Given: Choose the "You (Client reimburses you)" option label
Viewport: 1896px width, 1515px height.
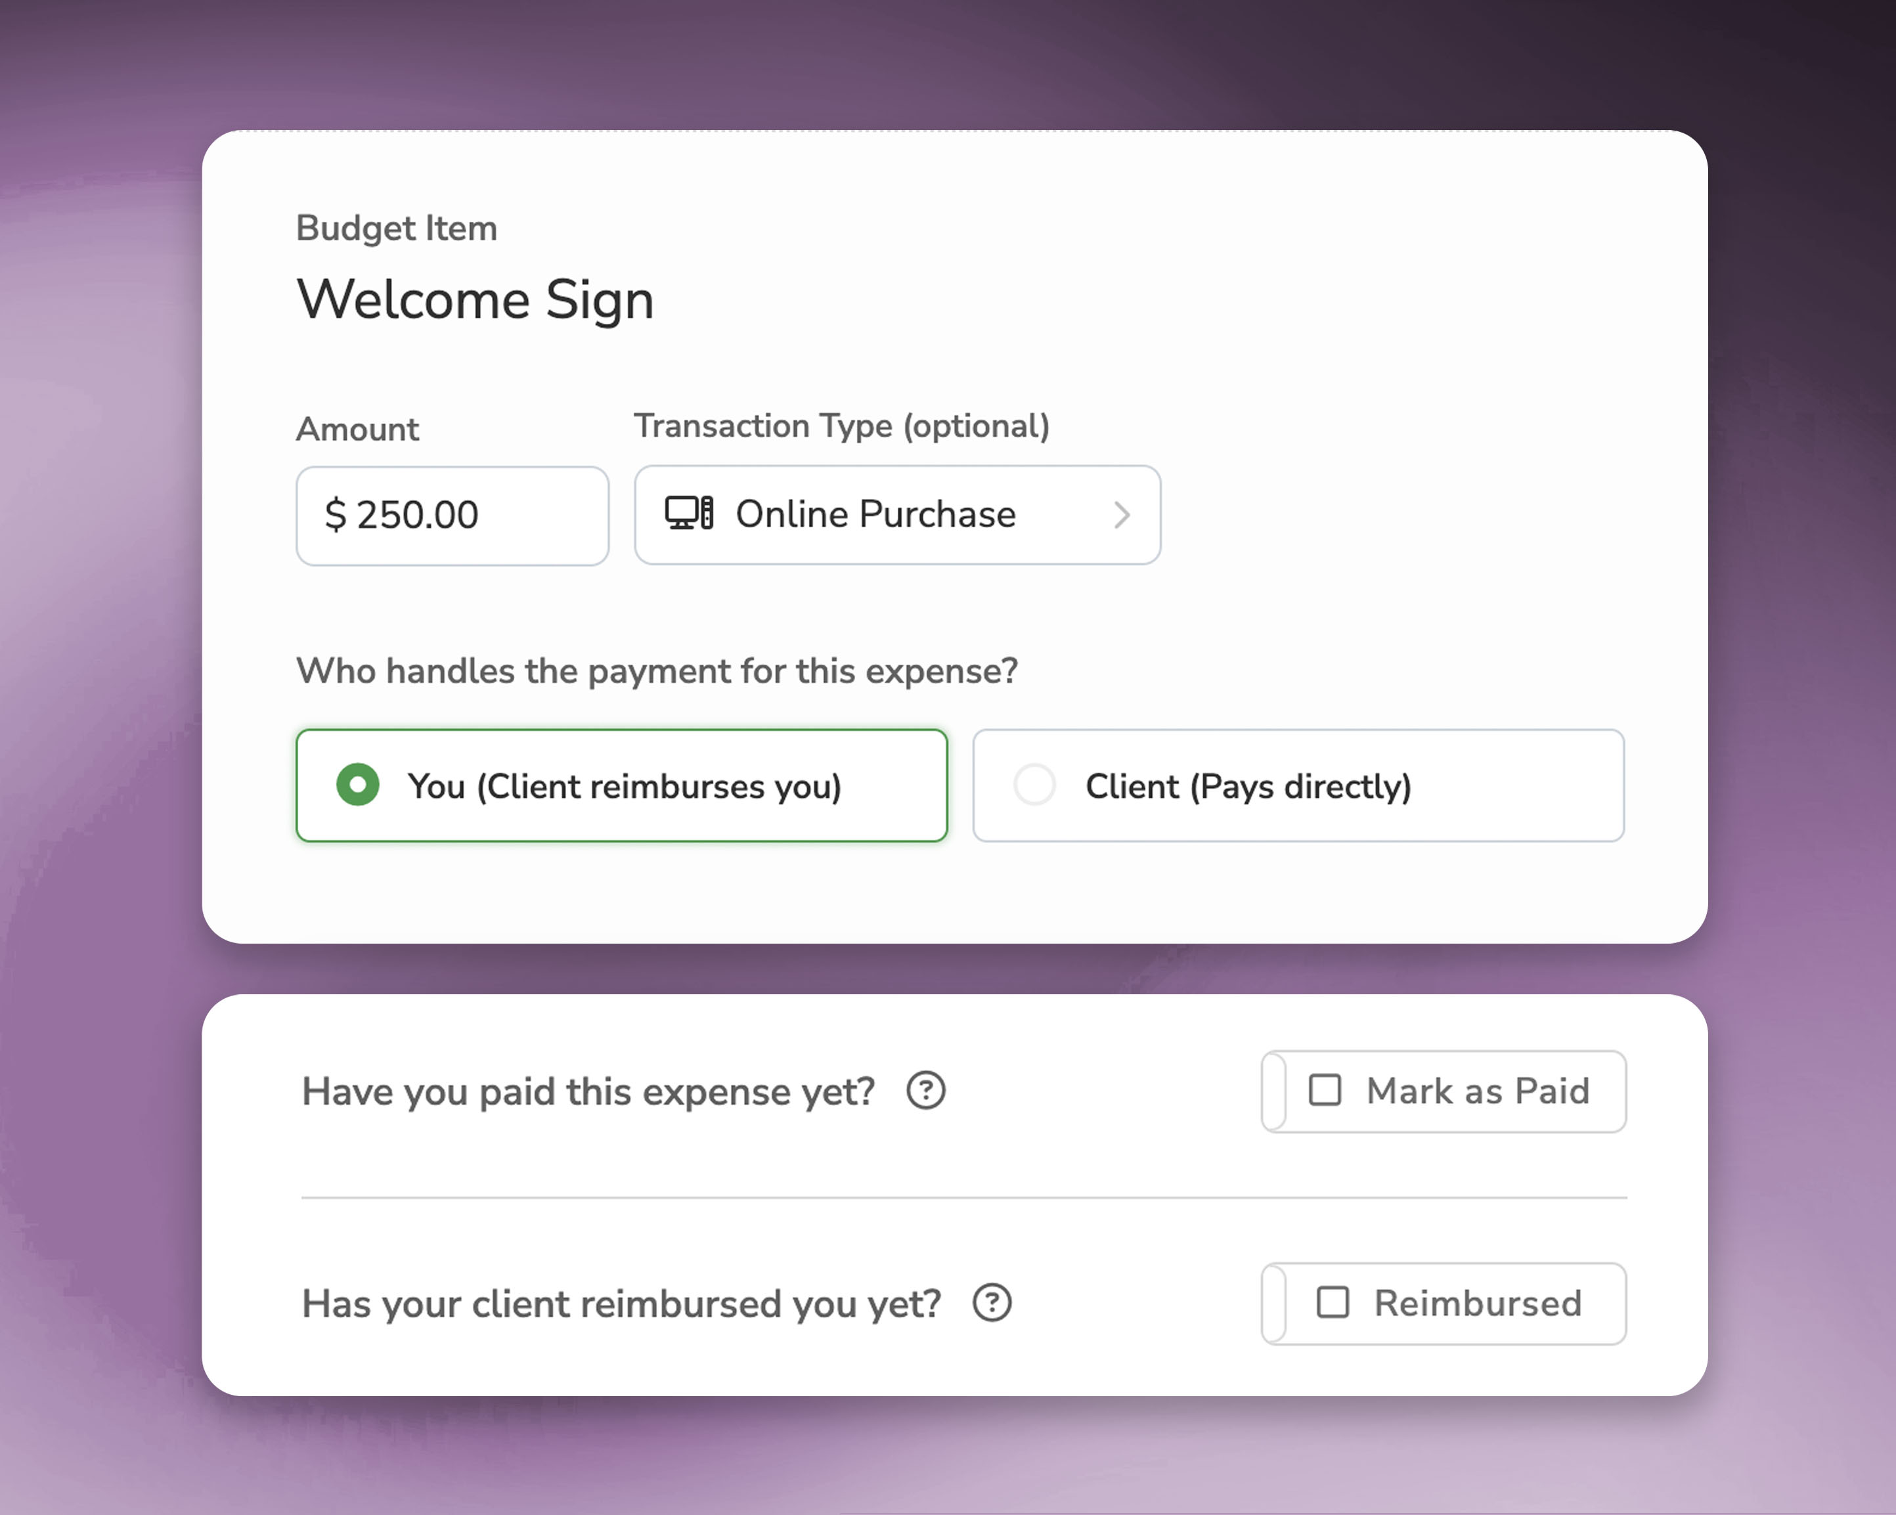Looking at the screenshot, I should coord(623,786).
